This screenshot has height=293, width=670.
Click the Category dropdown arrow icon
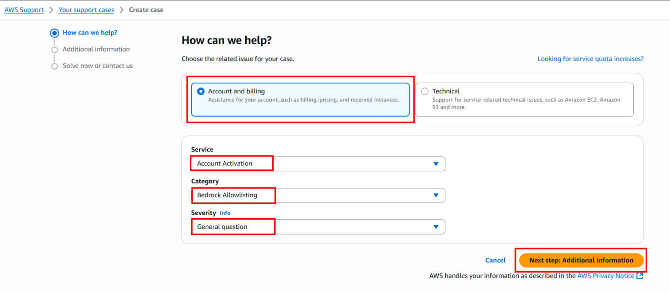pyautogui.click(x=436, y=195)
